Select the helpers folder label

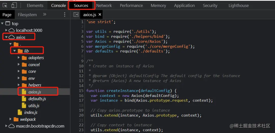coord(35,85)
